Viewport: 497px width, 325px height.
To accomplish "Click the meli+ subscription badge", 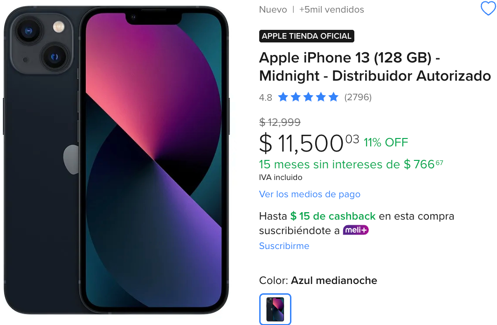I will point(356,230).
